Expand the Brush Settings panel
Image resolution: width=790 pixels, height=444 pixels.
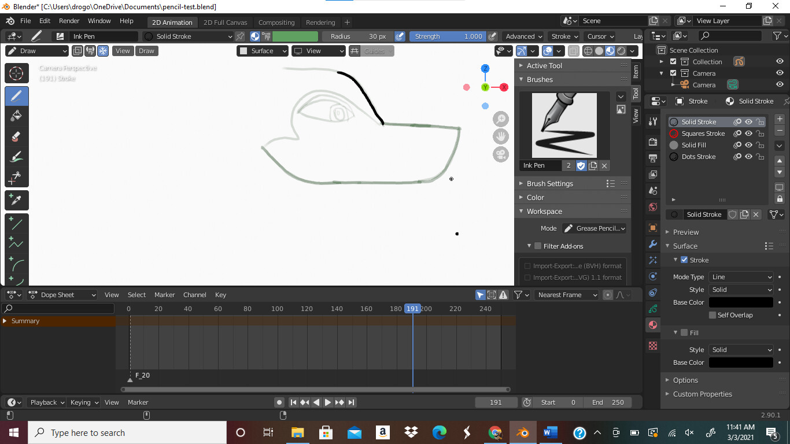549,184
